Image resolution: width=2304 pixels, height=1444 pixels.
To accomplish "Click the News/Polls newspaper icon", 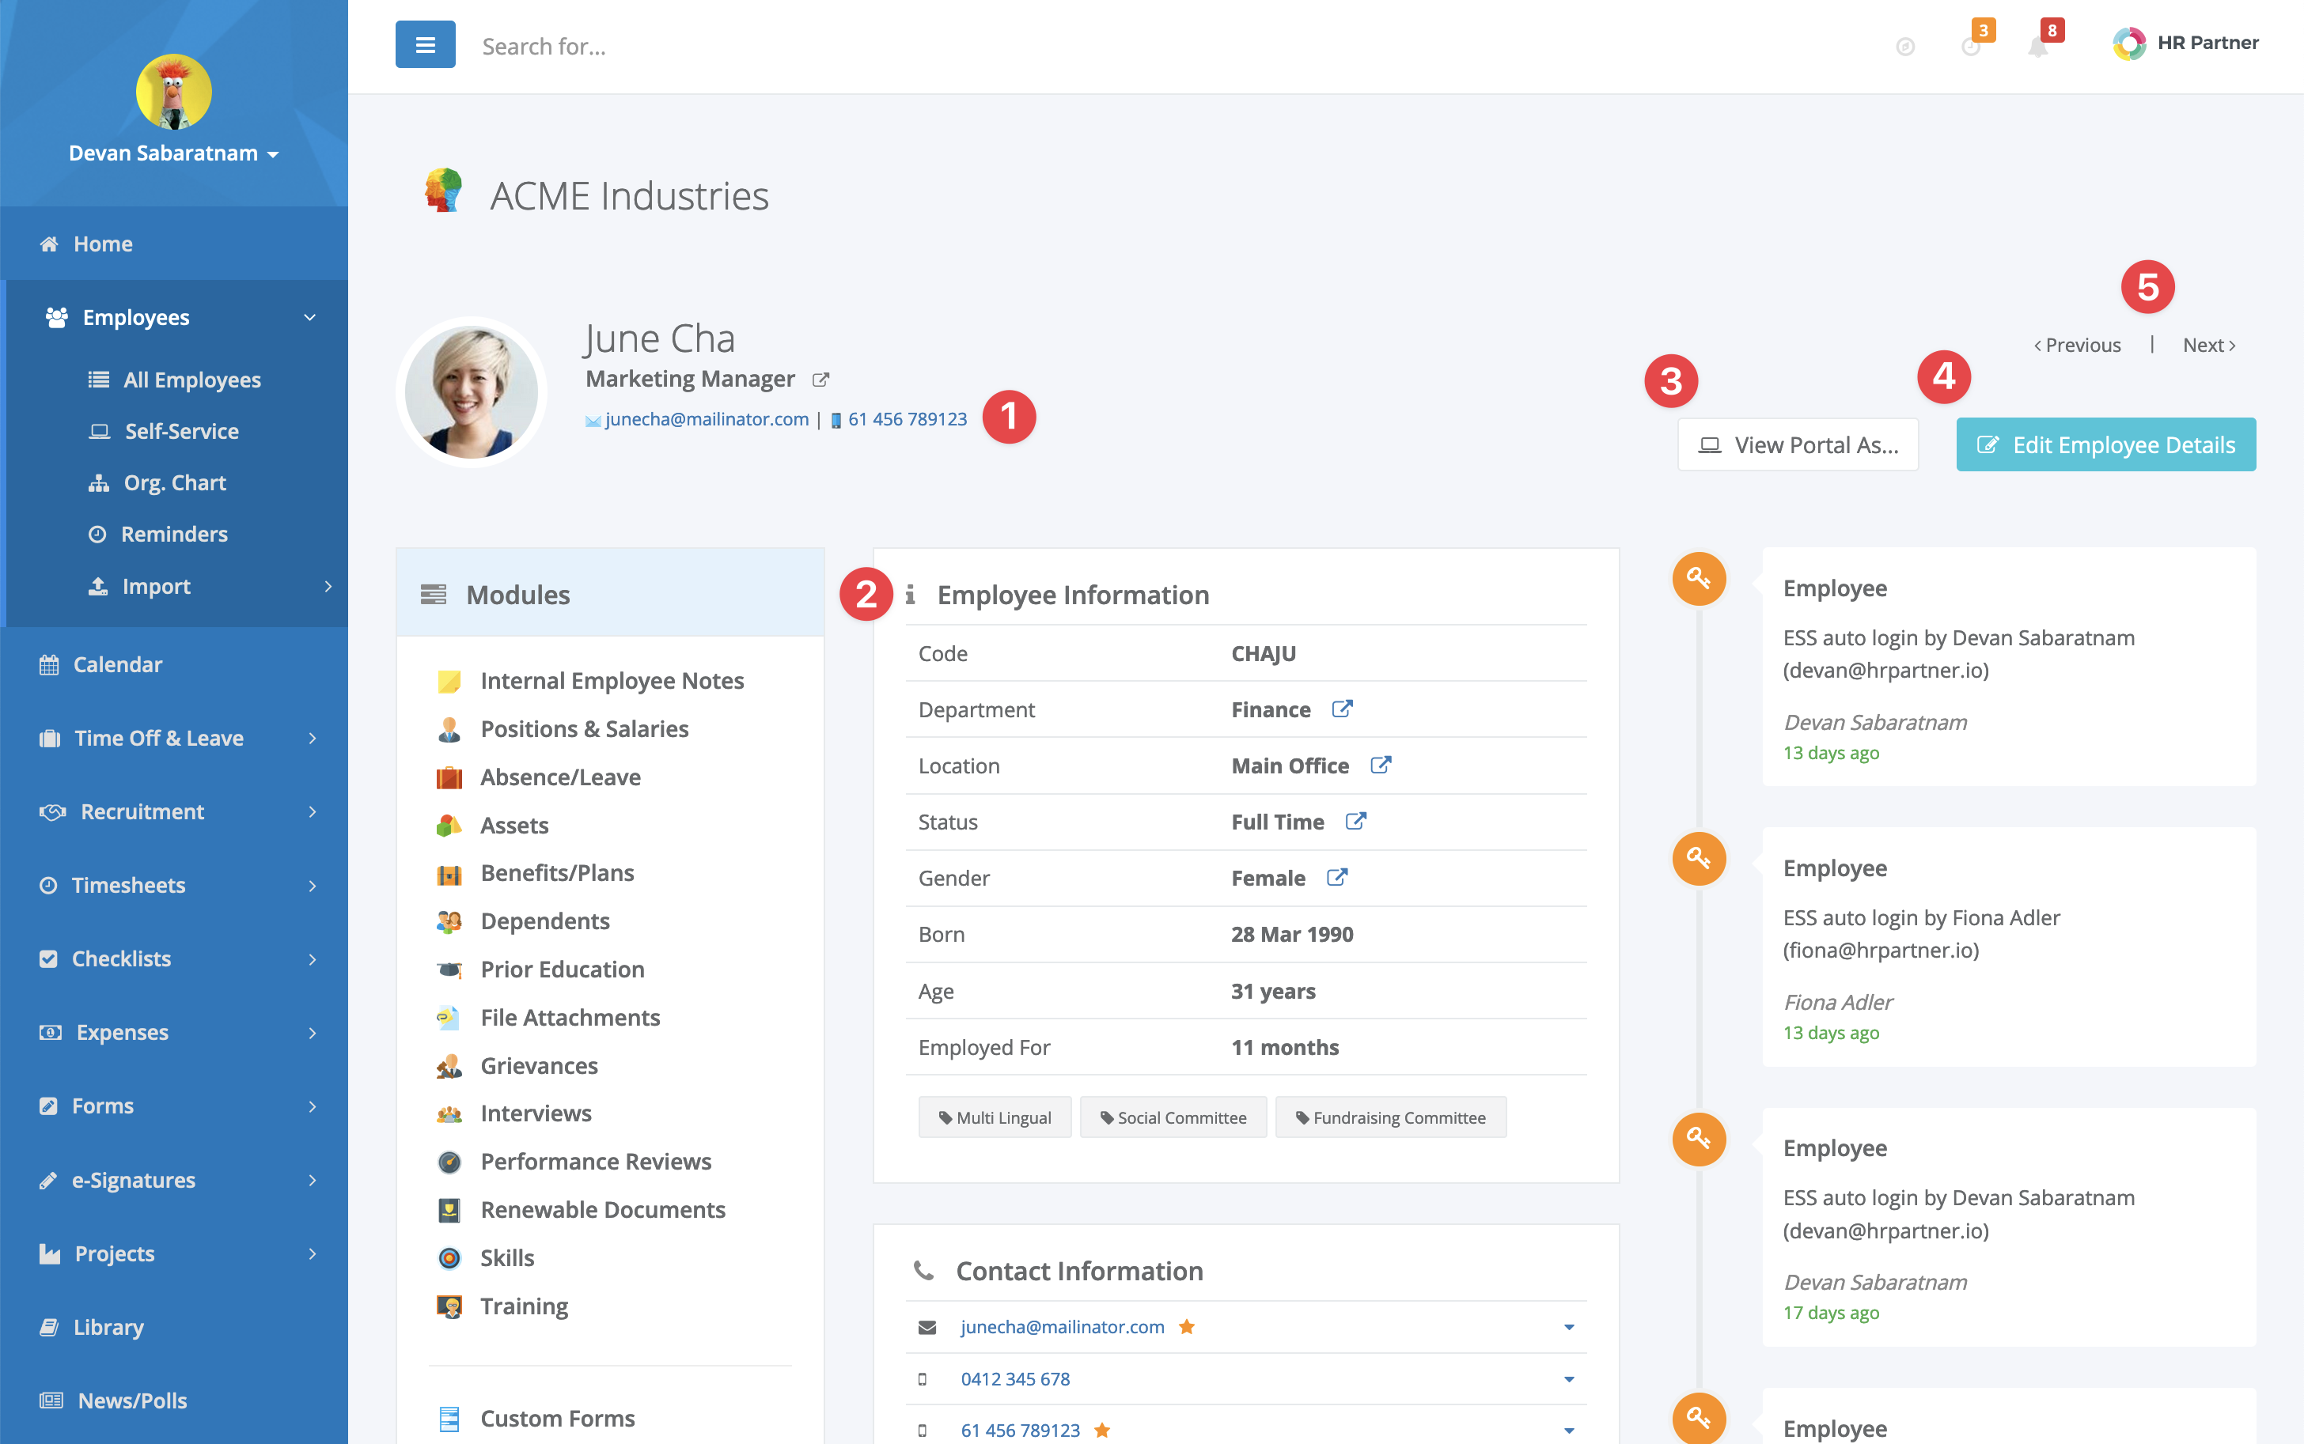I will coord(51,1401).
